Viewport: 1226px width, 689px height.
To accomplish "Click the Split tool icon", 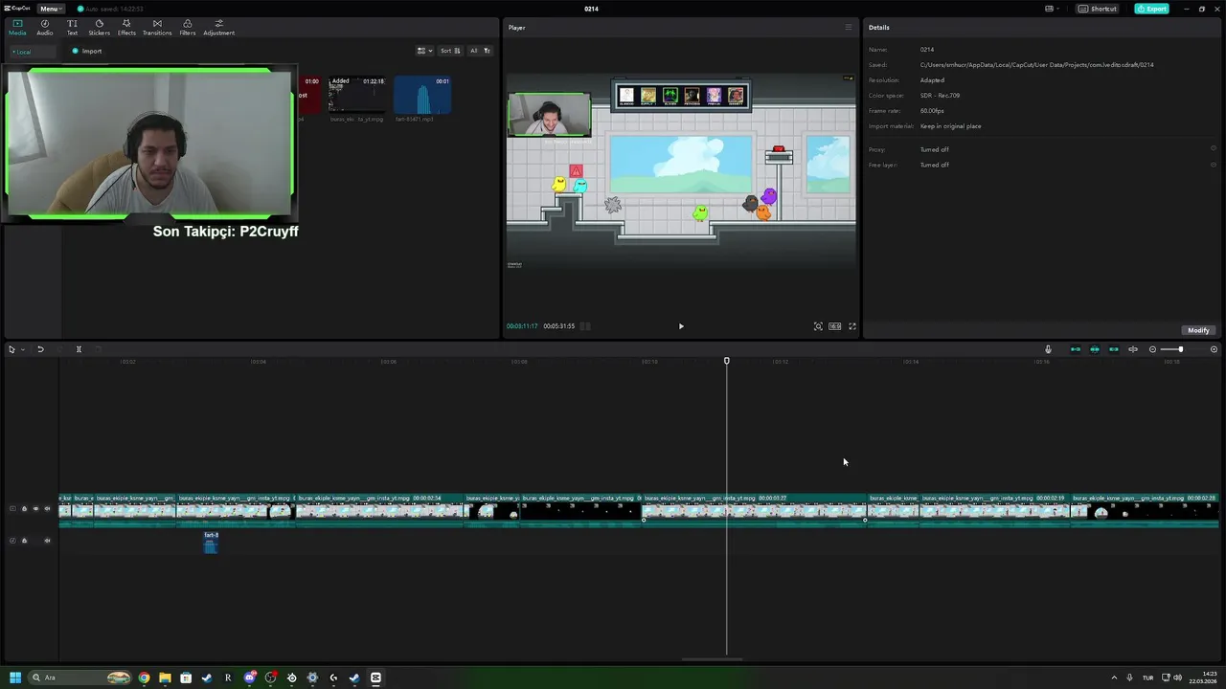I will pyautogui.click(x=79, y=349).
